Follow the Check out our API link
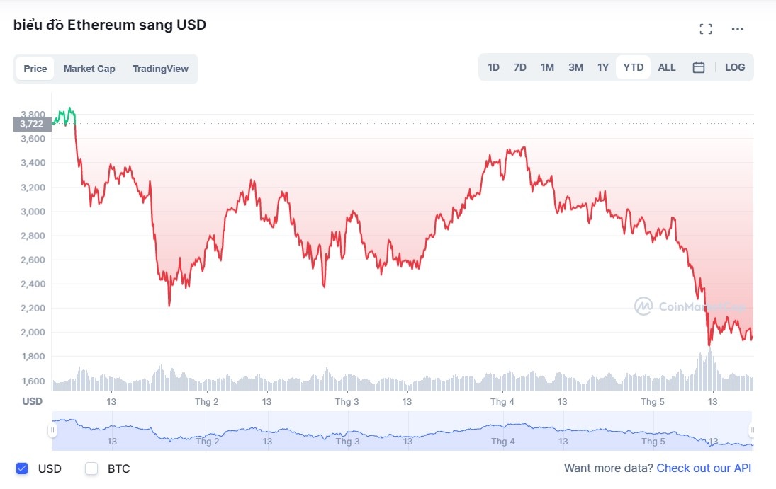776x489 pixels. pyautogui.click(x=703, y=468)
